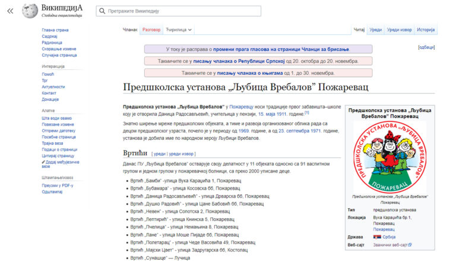Open Трг sidebar link
This screenshot has width=456, height=268.
(45, 81)
